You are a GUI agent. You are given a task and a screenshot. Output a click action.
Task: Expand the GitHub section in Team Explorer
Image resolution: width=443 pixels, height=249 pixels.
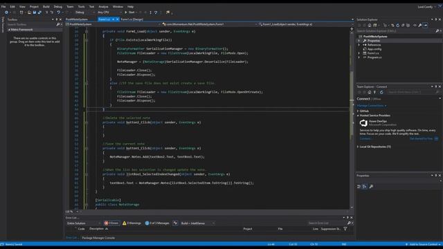(x=358, y=111)
